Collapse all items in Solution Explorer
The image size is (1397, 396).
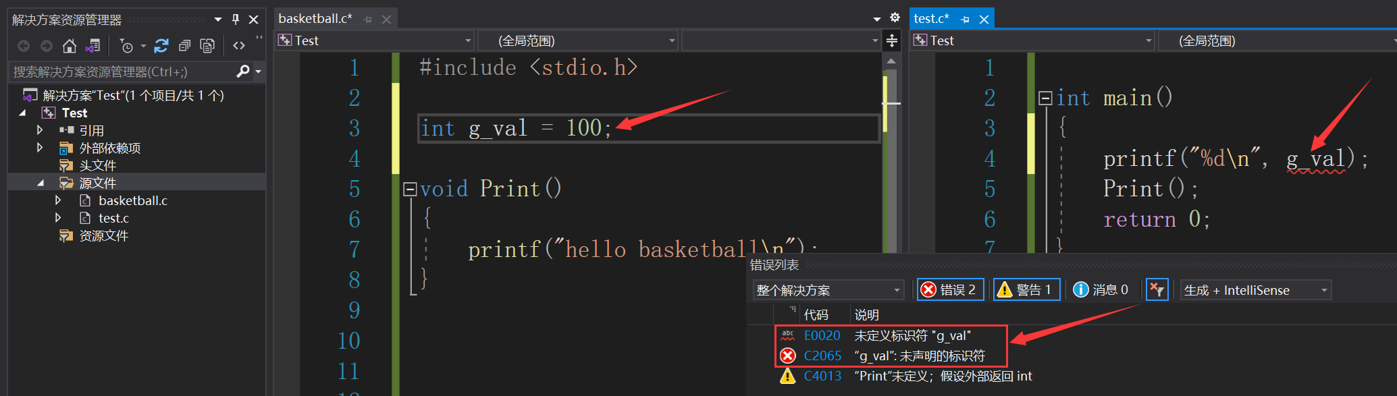tap(184, 46)
